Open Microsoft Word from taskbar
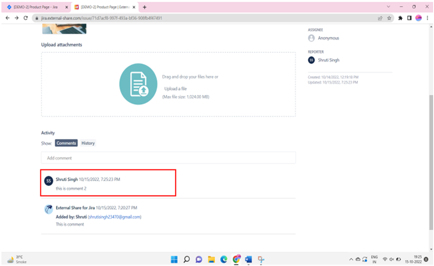 coord(248,259)
